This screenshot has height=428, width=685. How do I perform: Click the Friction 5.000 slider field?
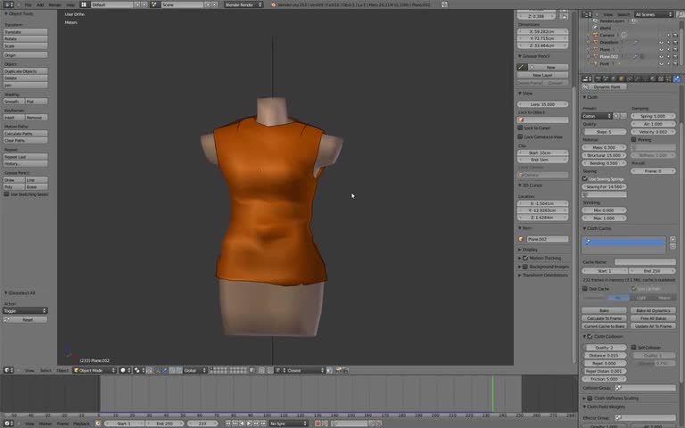(604, 379)
